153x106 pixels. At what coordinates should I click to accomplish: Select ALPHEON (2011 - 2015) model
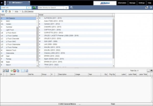(75, 18)
